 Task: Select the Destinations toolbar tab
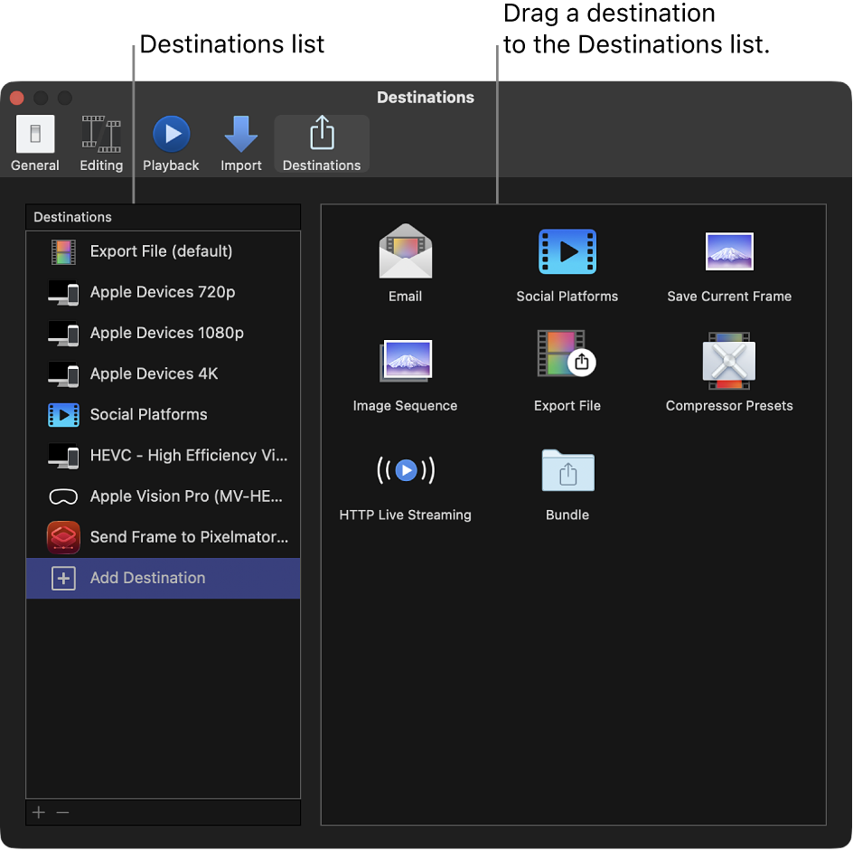click(x=322, y=144)
